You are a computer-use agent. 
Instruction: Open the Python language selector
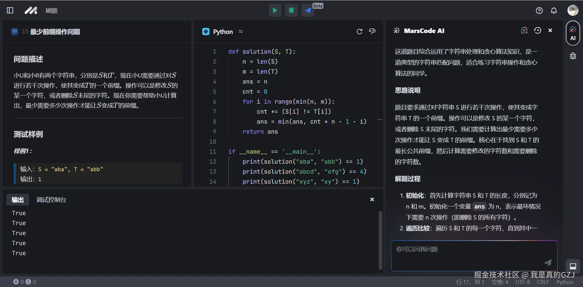point(223,31)
